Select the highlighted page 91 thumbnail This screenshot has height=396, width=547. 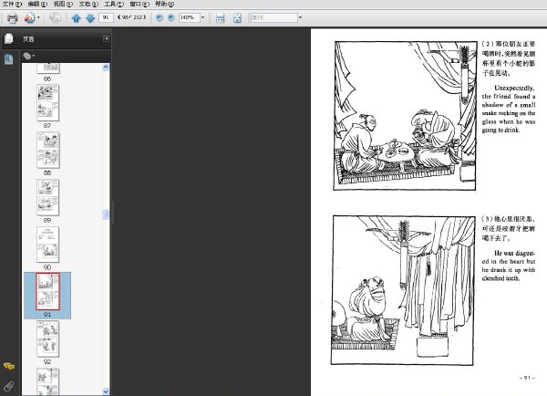47,292
